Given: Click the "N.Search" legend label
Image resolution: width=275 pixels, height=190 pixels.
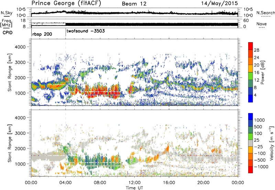Looking at the screenshot, I should click(265, 13).
